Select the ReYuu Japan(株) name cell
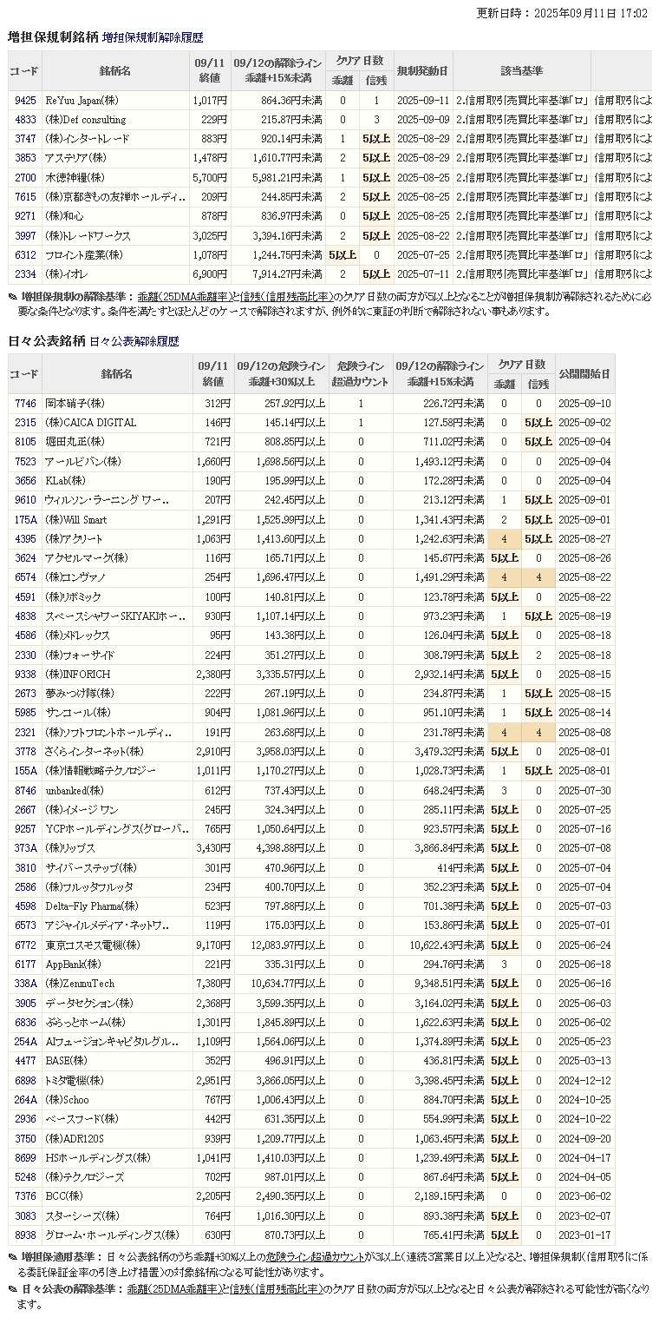Image resolution: width=659 pixels, height=1317 pixels. [115, 101]
